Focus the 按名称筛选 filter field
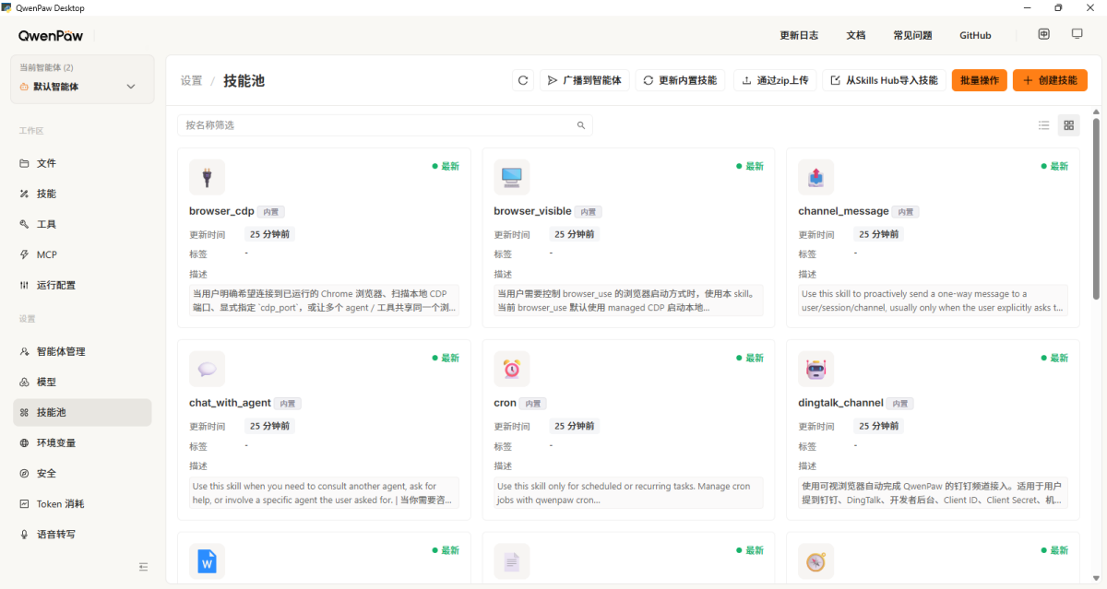 (378, 125)
